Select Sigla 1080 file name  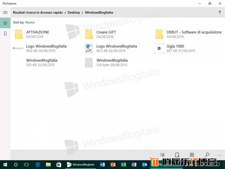[x=175, y=46]
